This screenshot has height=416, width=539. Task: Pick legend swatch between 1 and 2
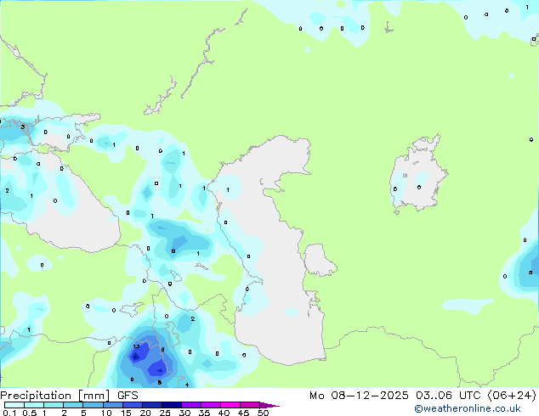[x=54, y=405]
